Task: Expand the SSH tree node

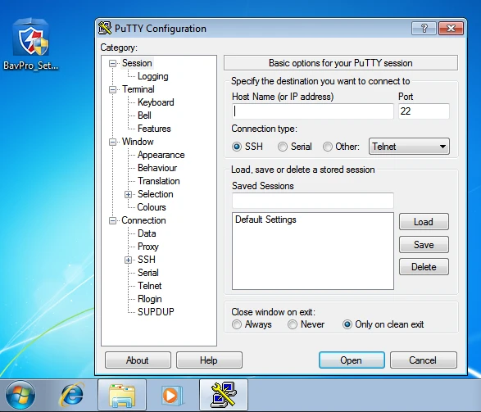Action: tap(128, 260)
